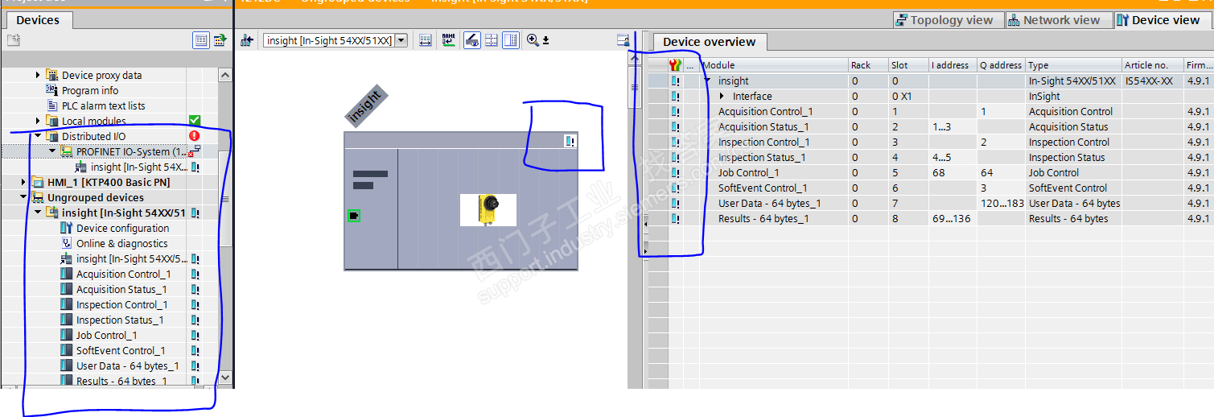Click the status flag icon on device canvas

[x=570, y=141]
